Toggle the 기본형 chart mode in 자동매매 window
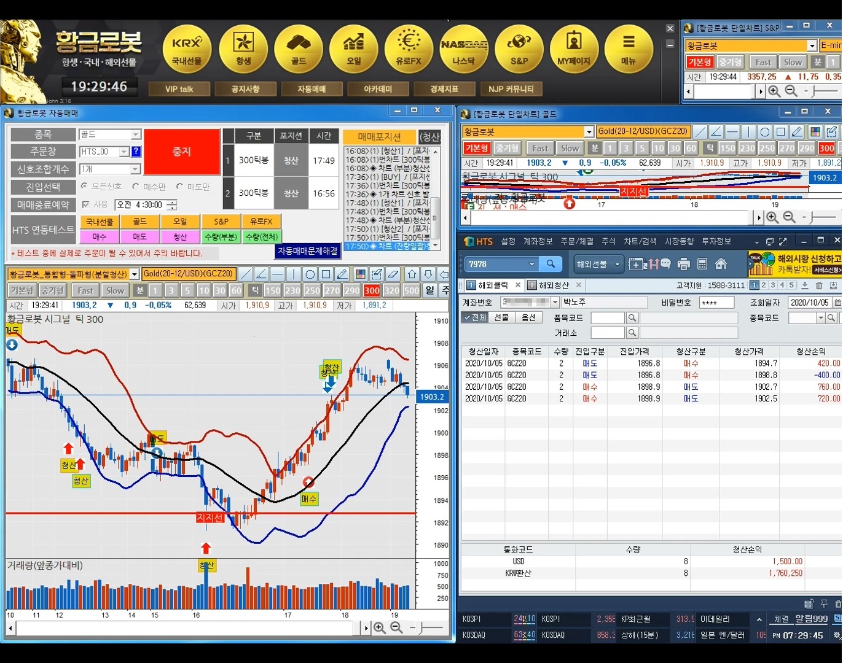The image size is (843, 663). 22,290
